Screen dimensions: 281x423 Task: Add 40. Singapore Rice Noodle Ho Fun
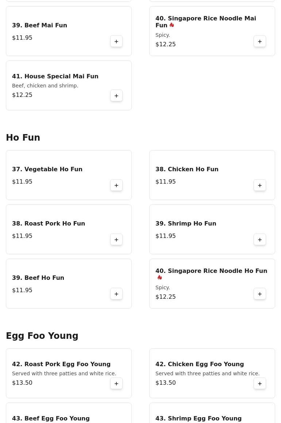click(260, 294)
